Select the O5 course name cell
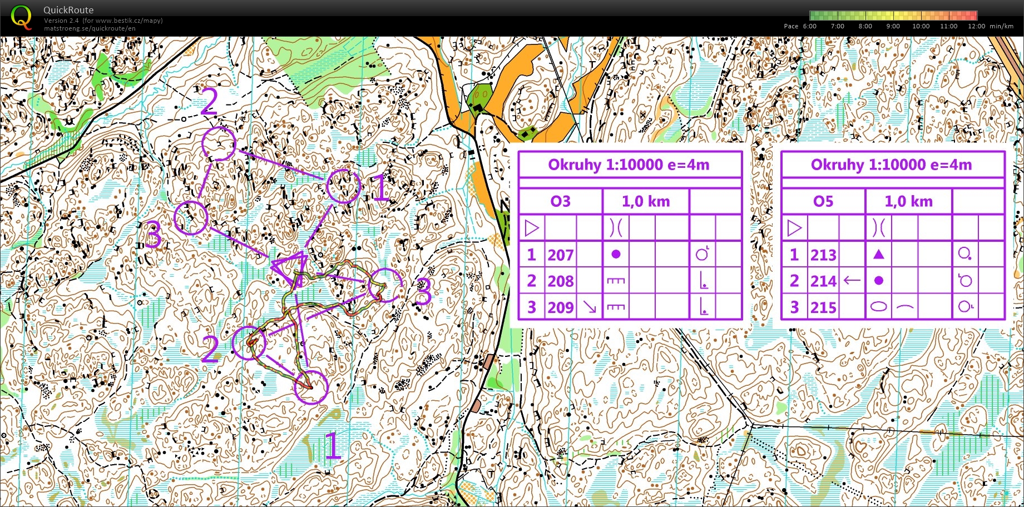Screen dimensions: 1024x507 point(823,201)
